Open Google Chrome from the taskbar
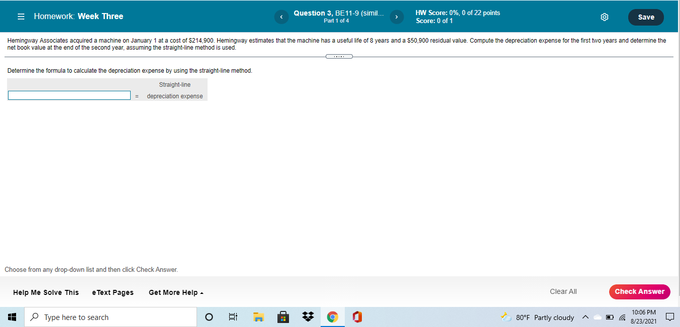 pyautogui.click(x=332, y=316)
